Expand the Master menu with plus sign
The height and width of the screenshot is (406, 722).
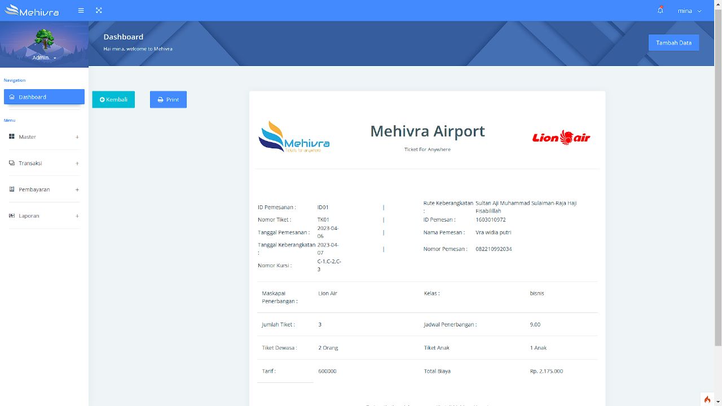click(77, 136)
